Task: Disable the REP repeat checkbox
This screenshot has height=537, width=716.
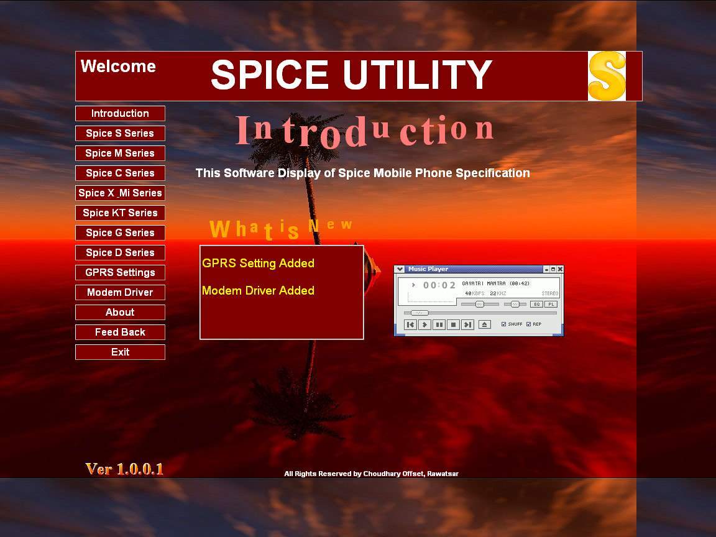Action: [x=528, y=324]
